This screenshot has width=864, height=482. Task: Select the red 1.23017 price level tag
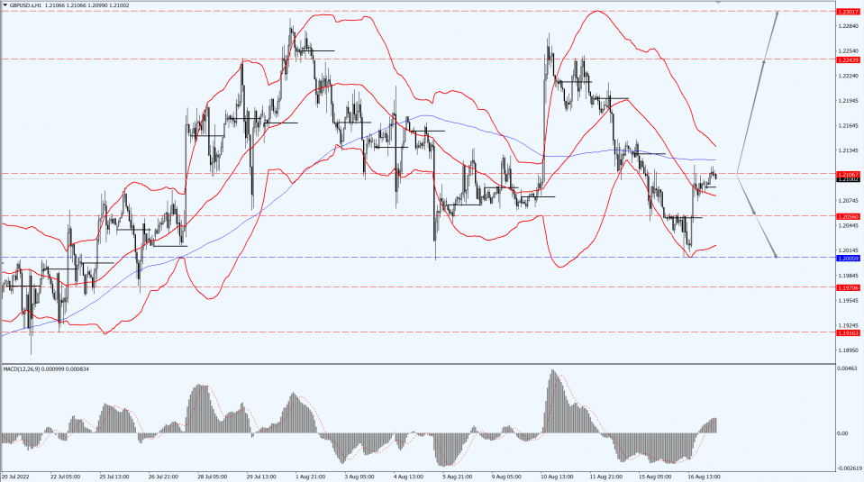click(x=847, y=12)
